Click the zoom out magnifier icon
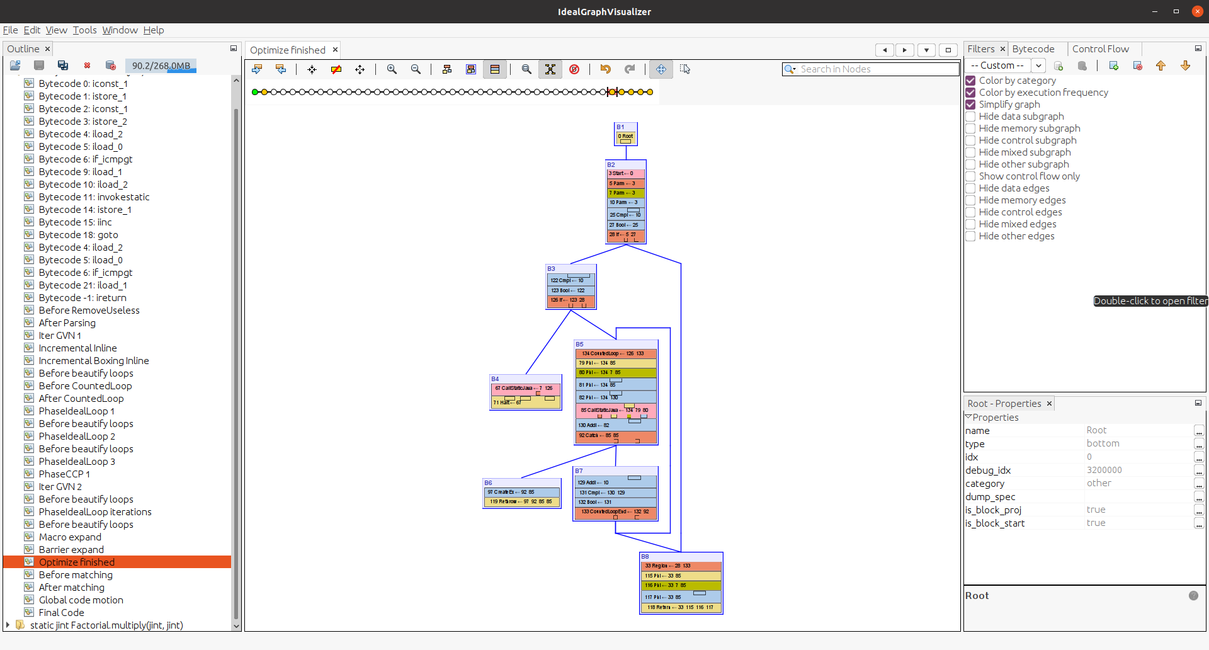The width and height of the screenshot is (1209, 650). [x=416, y=69]
